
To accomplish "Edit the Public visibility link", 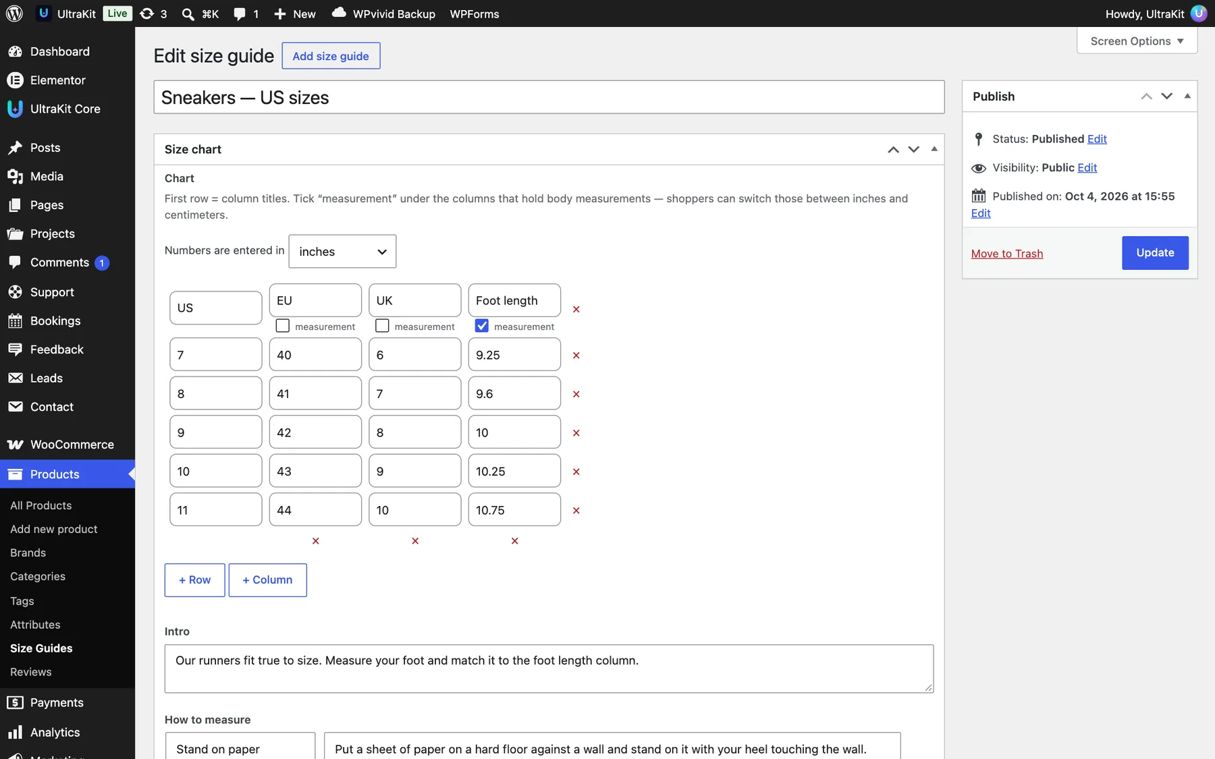I will coord(1087,168).
